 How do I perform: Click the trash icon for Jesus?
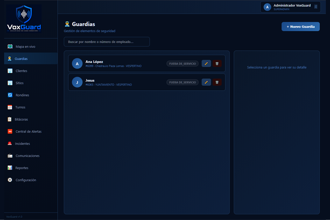click(x=217, y=82)
